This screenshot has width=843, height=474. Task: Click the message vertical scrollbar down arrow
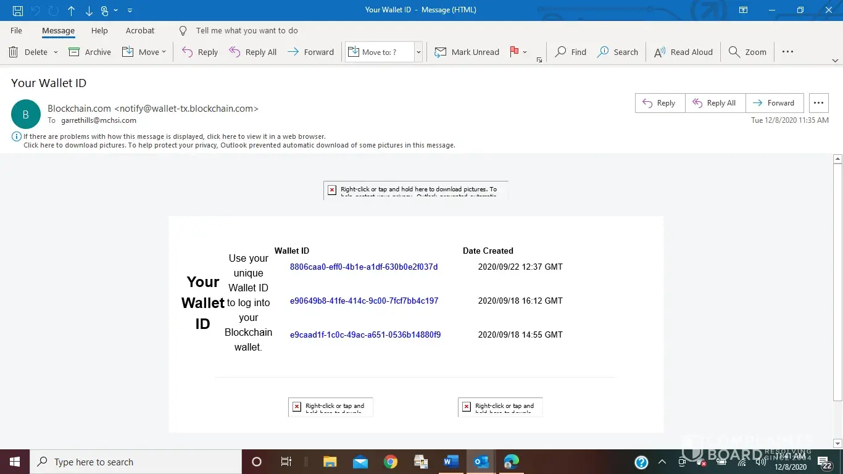(x=837, y=443)
